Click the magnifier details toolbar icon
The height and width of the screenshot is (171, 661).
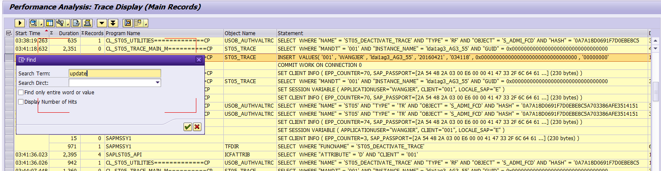pos(34,23)
